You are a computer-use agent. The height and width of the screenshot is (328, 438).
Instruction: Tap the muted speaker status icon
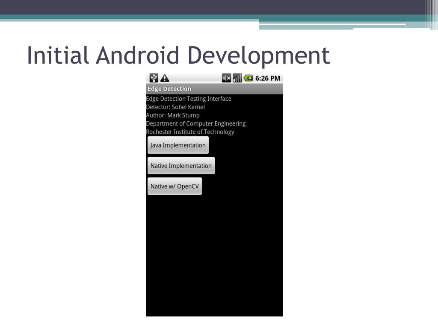[x=227, y=78]
